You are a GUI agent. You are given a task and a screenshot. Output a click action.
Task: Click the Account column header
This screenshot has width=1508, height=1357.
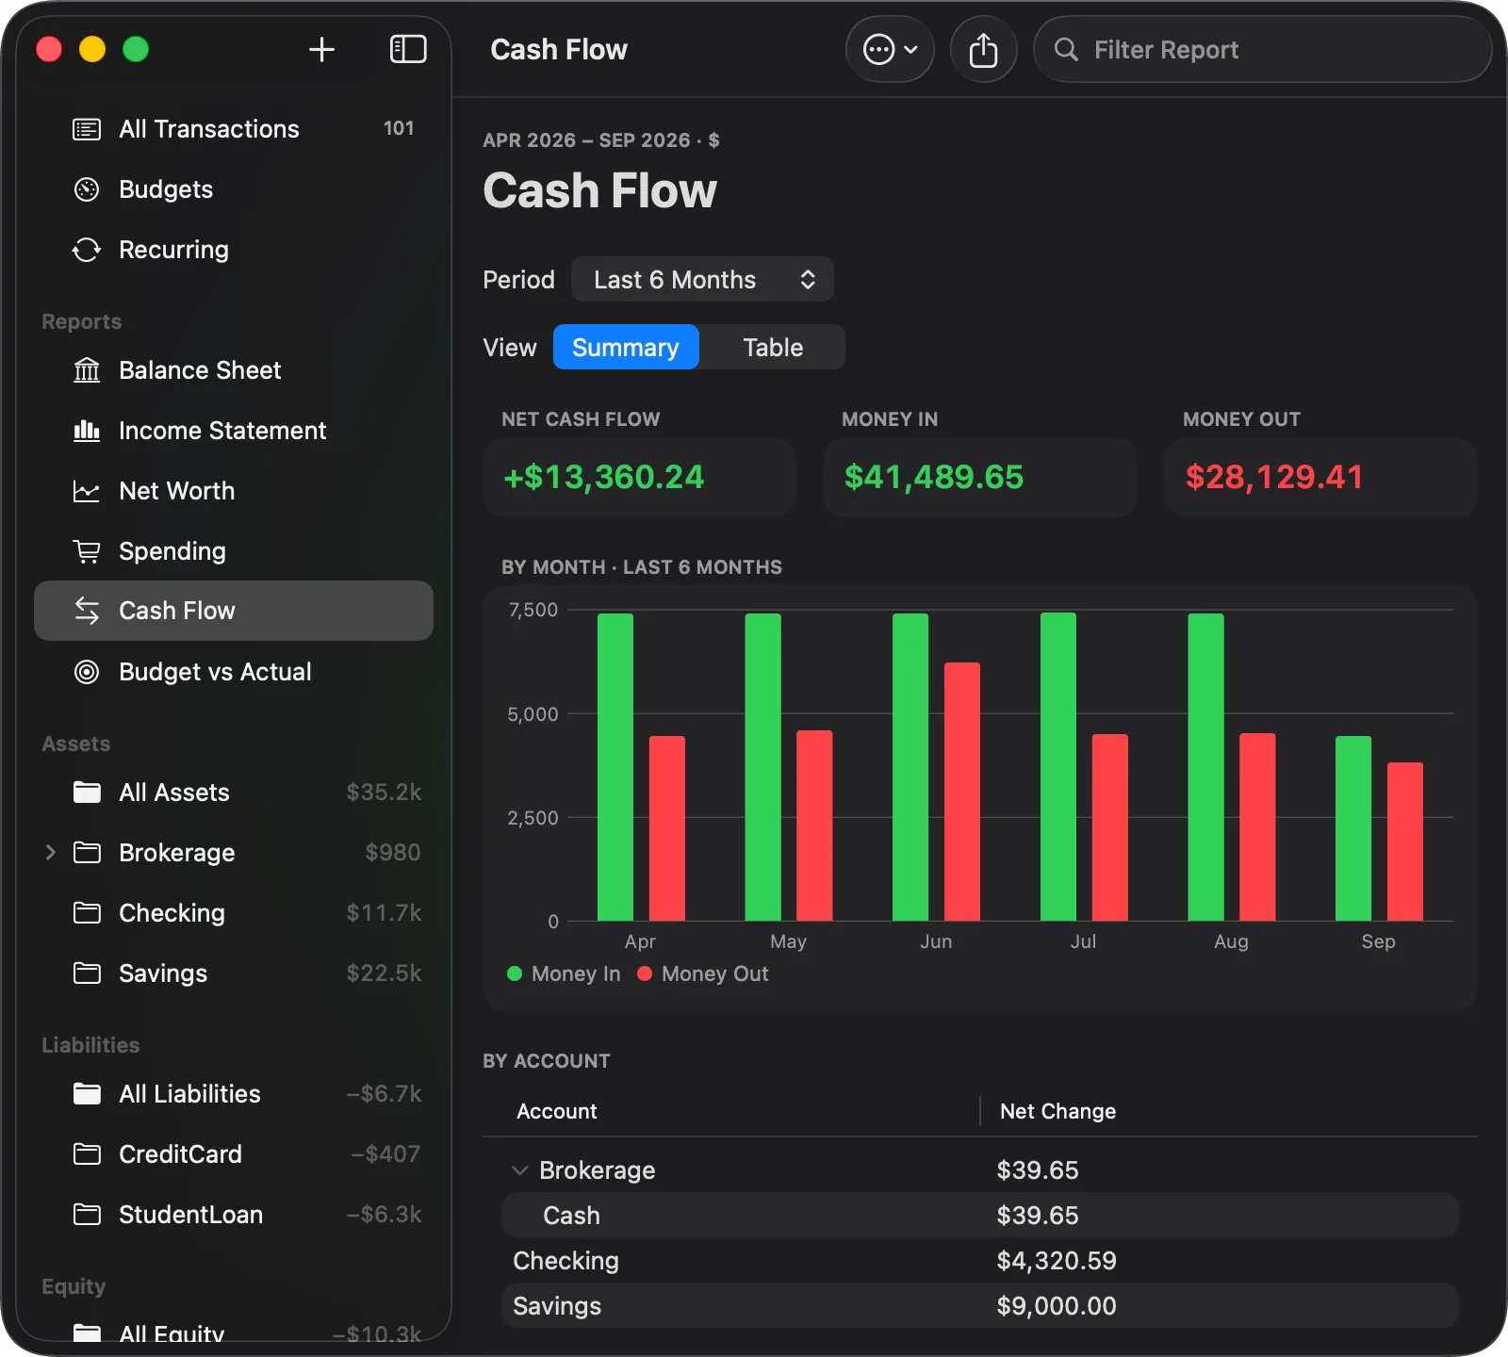coord(556,1112)
